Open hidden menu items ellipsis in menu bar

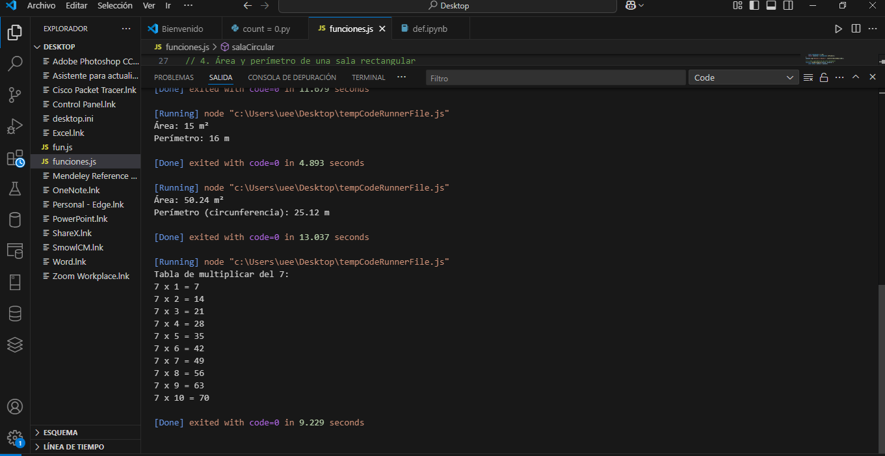[188, 5]
